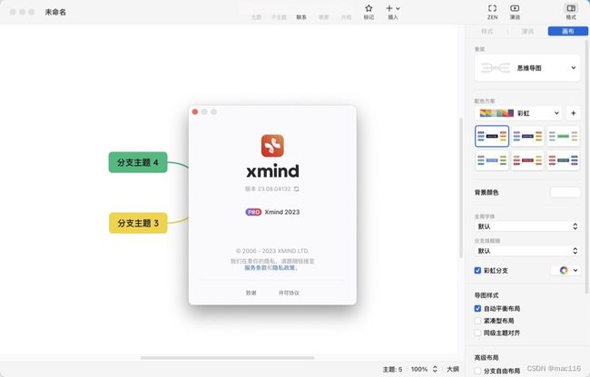Open the 致谢 acknowledgements link
Image resolution: width=590 pixels, height=377 pixels.
251,293
